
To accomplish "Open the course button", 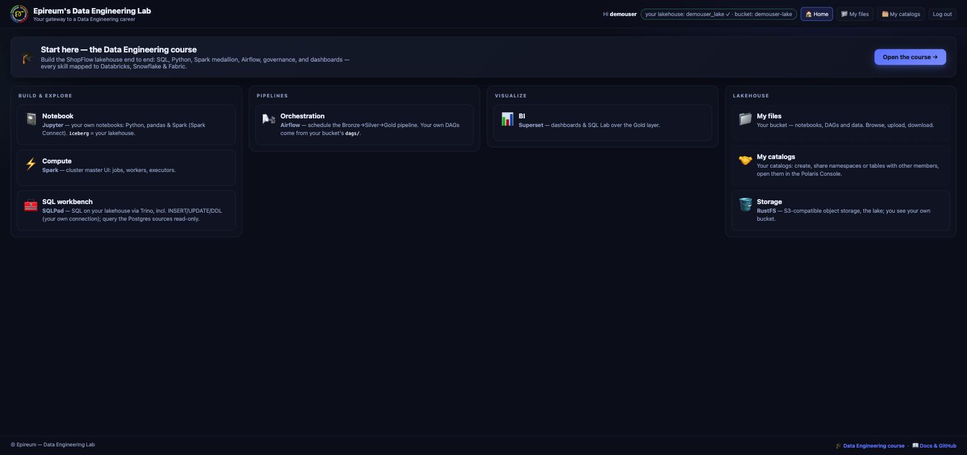I will pyautogui.click(x=910, y=57).
